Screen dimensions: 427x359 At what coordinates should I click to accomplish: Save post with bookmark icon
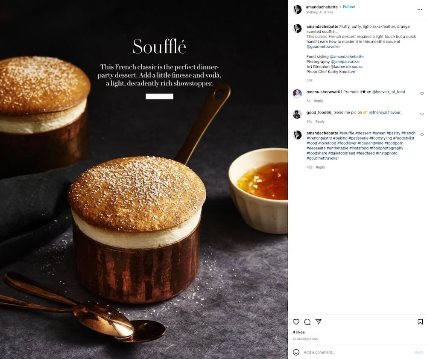[420, 322]
